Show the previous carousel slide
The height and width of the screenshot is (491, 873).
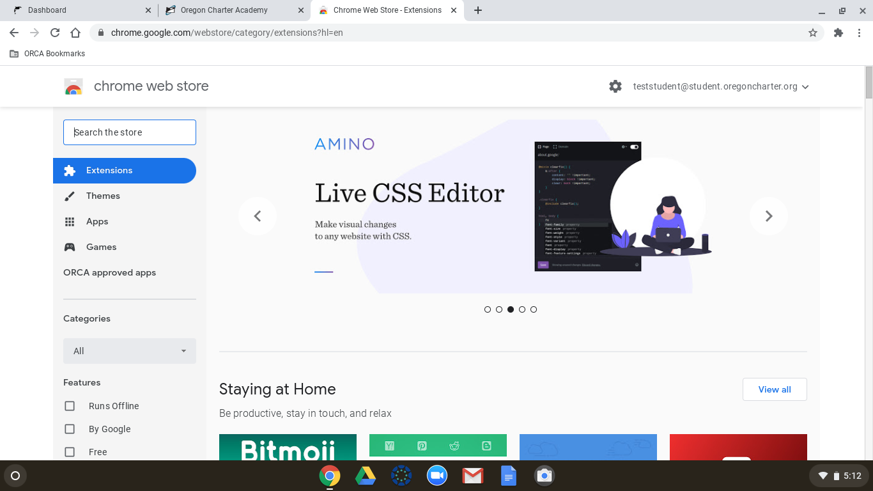coord(258,216)
